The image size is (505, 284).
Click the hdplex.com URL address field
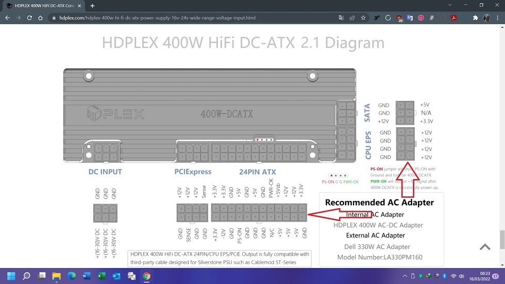[x=157, y=18]
